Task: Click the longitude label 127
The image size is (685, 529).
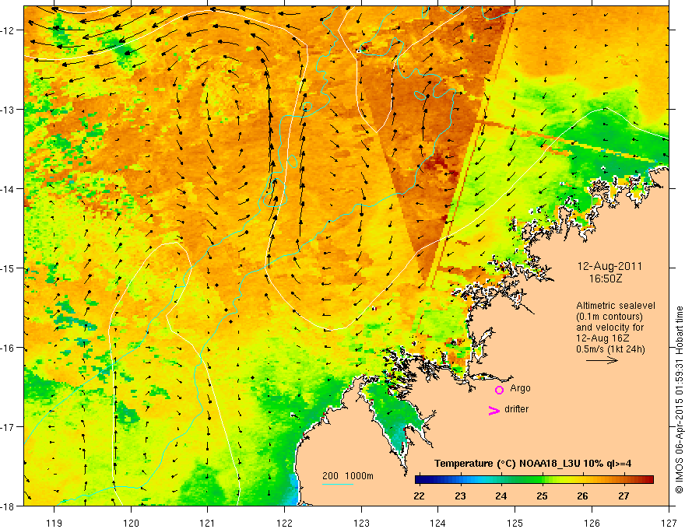Action: point(669,523)
